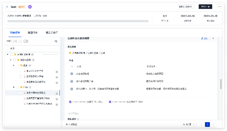Switch to the first list review tab
Viewport: 227px width, 131px height.
point(15,33)
